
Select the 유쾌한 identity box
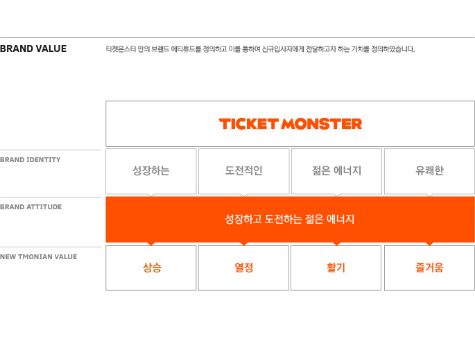[429, 171]
